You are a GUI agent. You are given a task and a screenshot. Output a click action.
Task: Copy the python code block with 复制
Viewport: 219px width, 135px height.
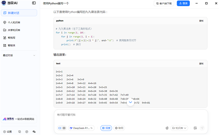click(x=201, y=21)
